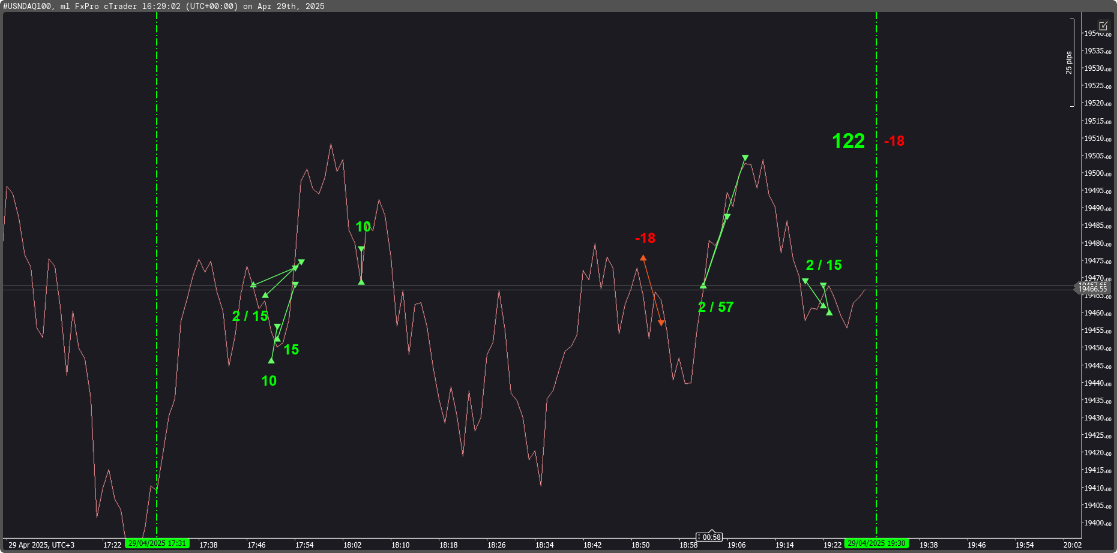Viewport: 1117px width, 553px height.
Task: Click the 19520.00 price axis label
Action: pos(1097,103)
